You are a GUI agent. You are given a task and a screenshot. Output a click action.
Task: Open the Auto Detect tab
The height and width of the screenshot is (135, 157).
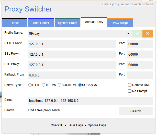point(41,23)
